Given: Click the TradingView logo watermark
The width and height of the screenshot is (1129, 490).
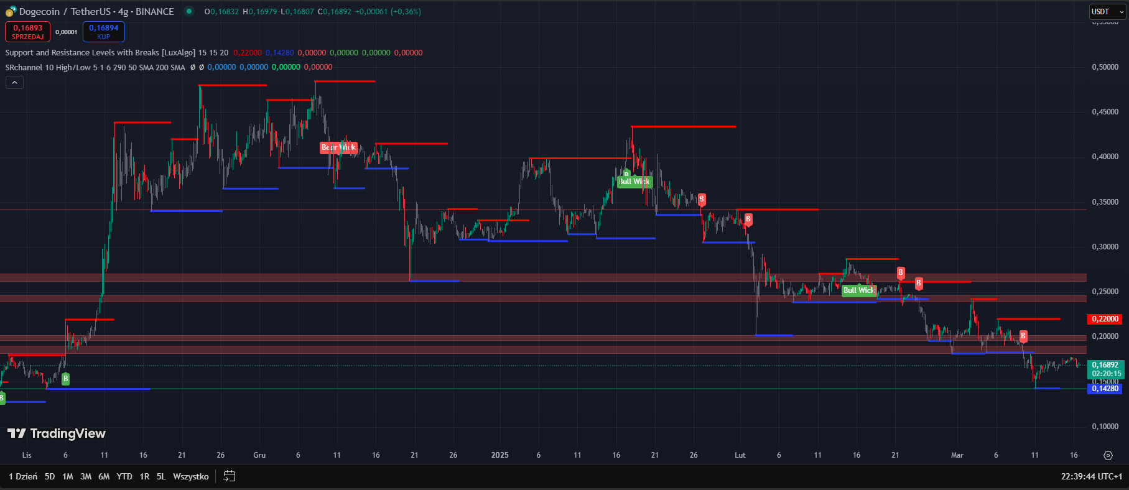Looking at the screenshot, I should (57, 433).
